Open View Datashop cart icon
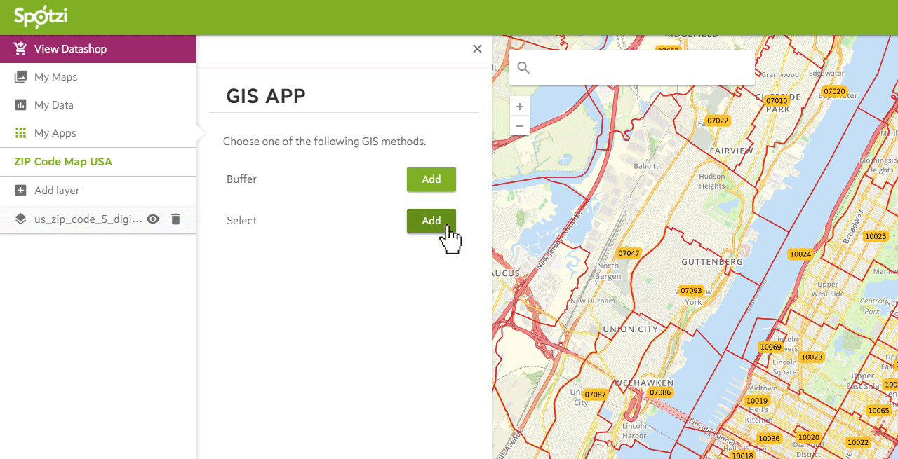This screenshot has width=898, height=459. [20, 49]
